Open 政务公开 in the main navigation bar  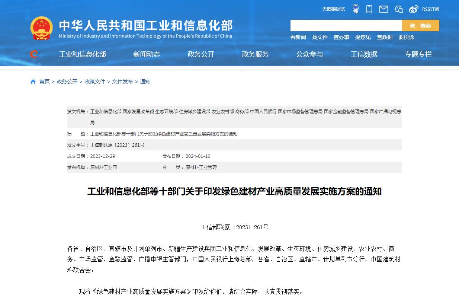[x=201, y=54]
